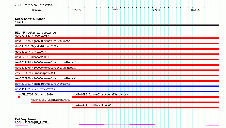Select variant label nsv6462454 (Sedlazeck2020)
This screenshot has width=226, height=128.
point(91,105)
